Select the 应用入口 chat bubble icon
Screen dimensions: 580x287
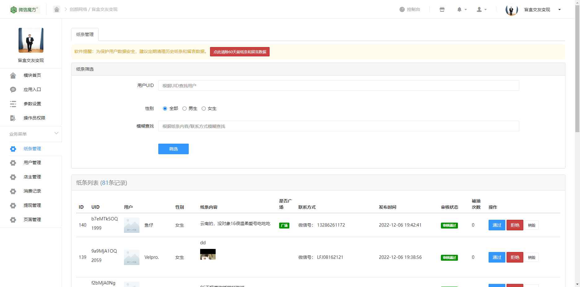(13, 89)
